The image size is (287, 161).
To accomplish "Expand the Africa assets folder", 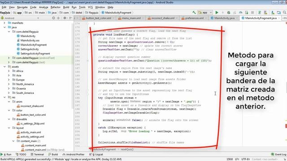I will coord(9,71).
